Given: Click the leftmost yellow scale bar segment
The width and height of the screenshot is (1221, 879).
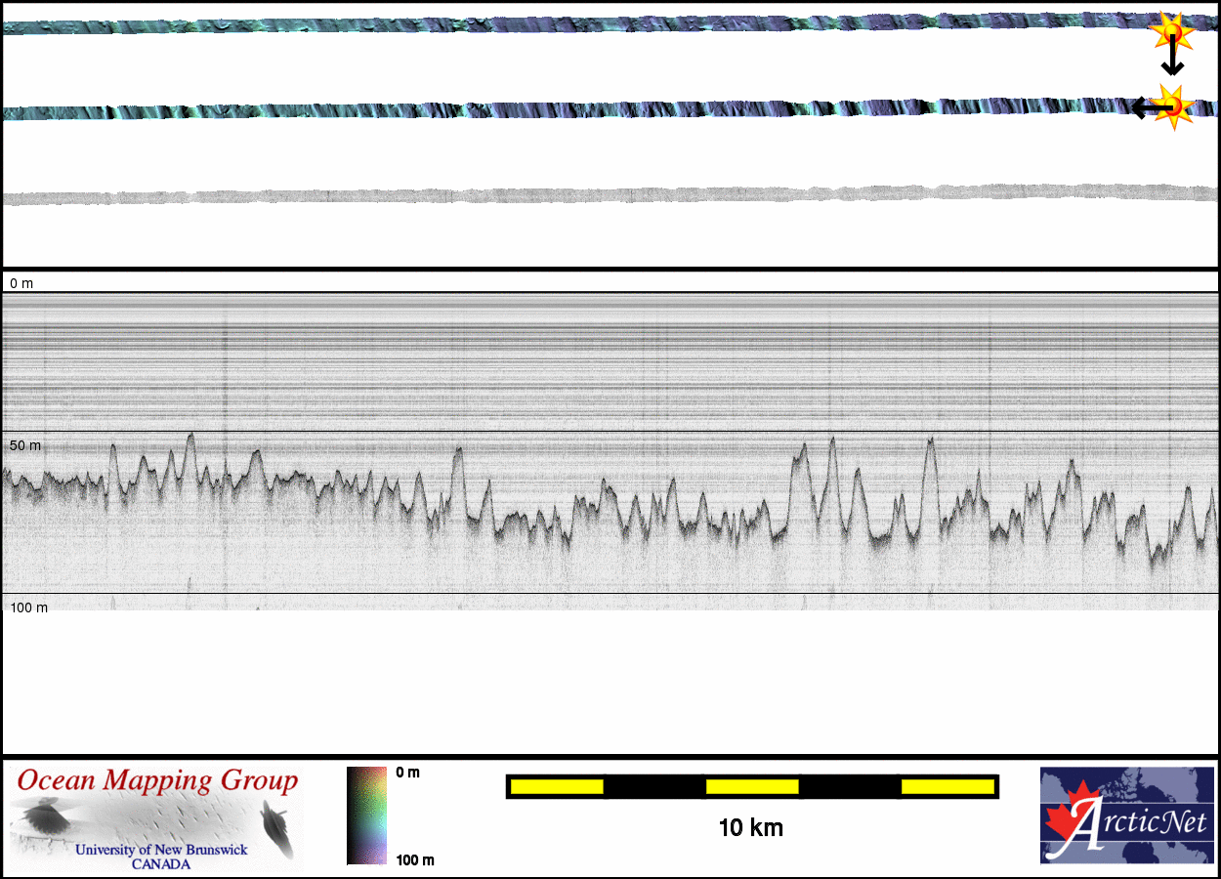Looking at the screenshot, I should click(556, 786).
